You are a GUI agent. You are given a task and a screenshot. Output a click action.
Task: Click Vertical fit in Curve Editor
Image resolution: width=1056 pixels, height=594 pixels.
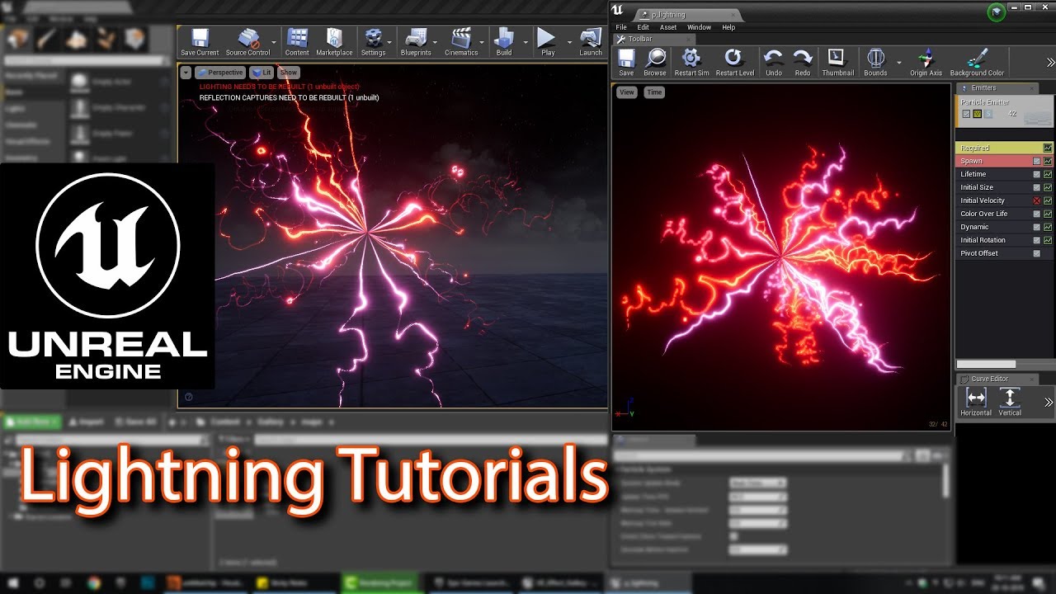(1010, 403)
